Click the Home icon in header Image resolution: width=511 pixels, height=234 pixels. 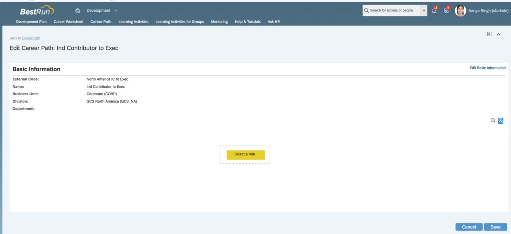tap(77, 10)
